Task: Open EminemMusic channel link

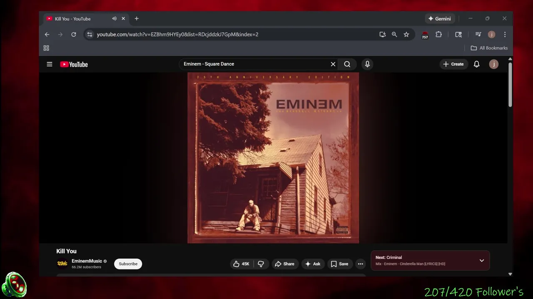Action: pos(87,261)
